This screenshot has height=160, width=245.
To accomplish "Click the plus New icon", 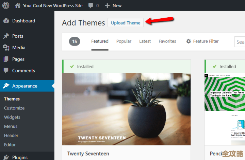I will pos(108,5).
